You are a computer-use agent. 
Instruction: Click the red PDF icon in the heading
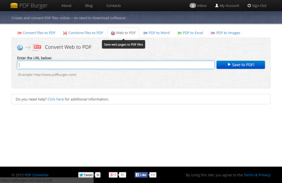(x=37, y=47)
